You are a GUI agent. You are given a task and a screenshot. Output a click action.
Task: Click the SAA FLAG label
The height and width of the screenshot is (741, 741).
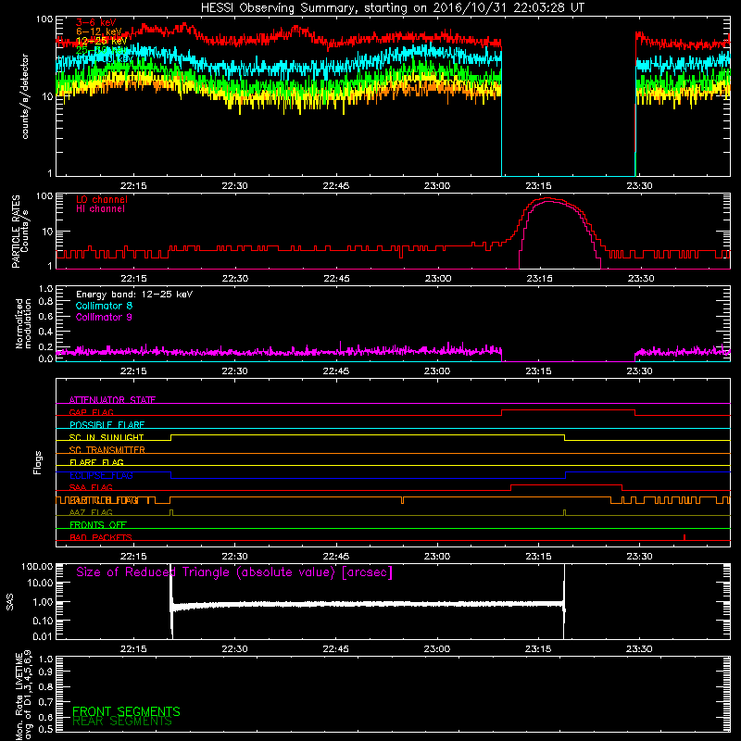[x=91, y=487]
